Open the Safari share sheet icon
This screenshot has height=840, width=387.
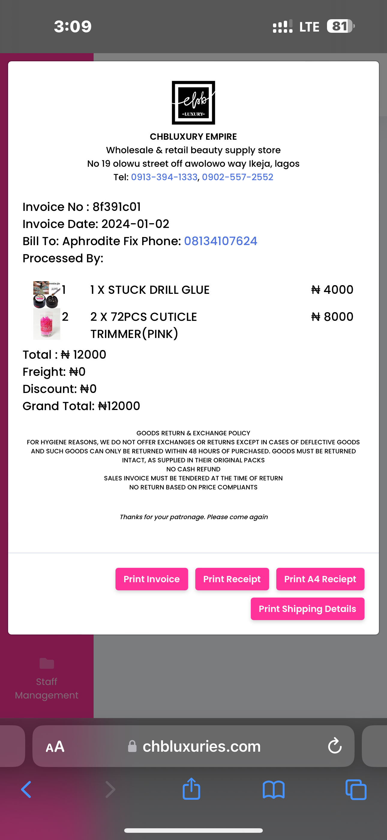point(191,789)
